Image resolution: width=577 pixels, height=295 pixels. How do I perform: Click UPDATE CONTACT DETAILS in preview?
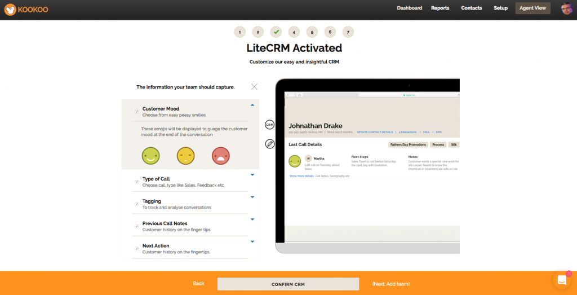tap(375, 132)
